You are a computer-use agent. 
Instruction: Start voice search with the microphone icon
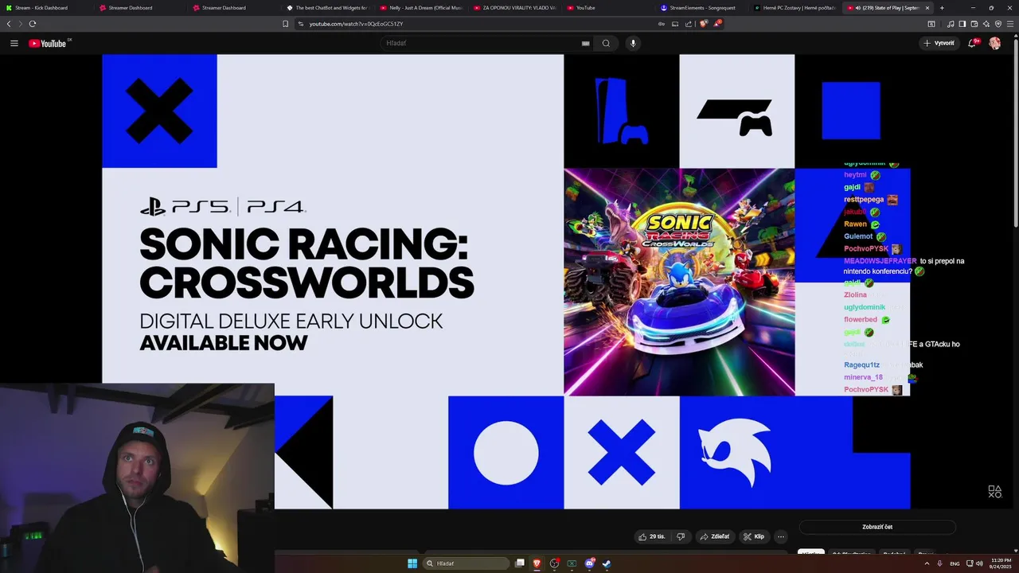click(x=633, y=43)
